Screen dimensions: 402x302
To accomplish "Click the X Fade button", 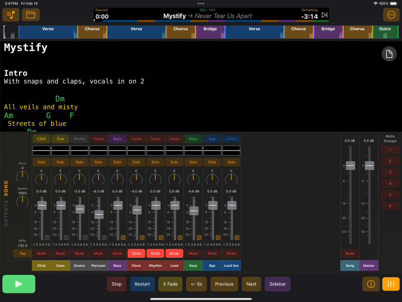I will pyautogui.click(x=170, y=284).
